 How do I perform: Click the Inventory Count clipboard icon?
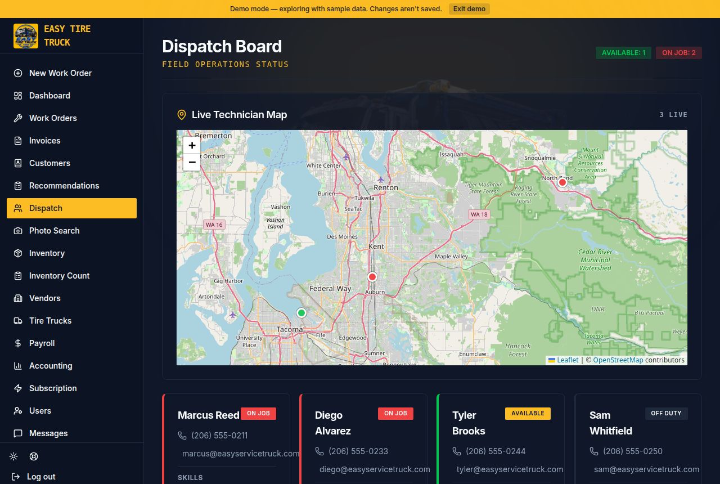18,276
